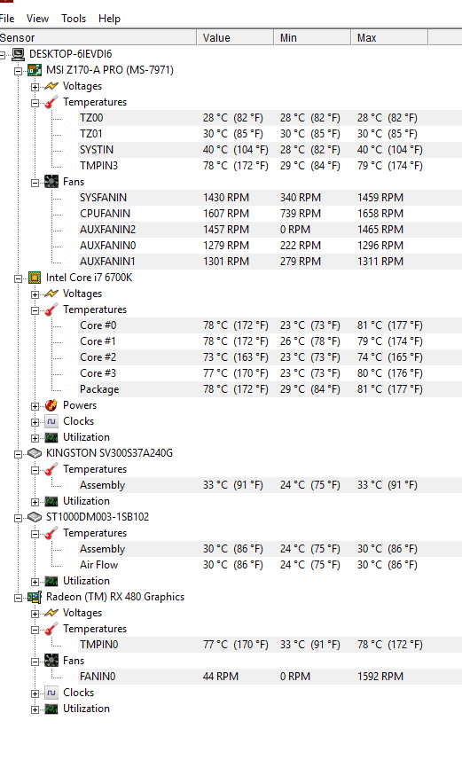Open the Tools menu

coord(74,19)
